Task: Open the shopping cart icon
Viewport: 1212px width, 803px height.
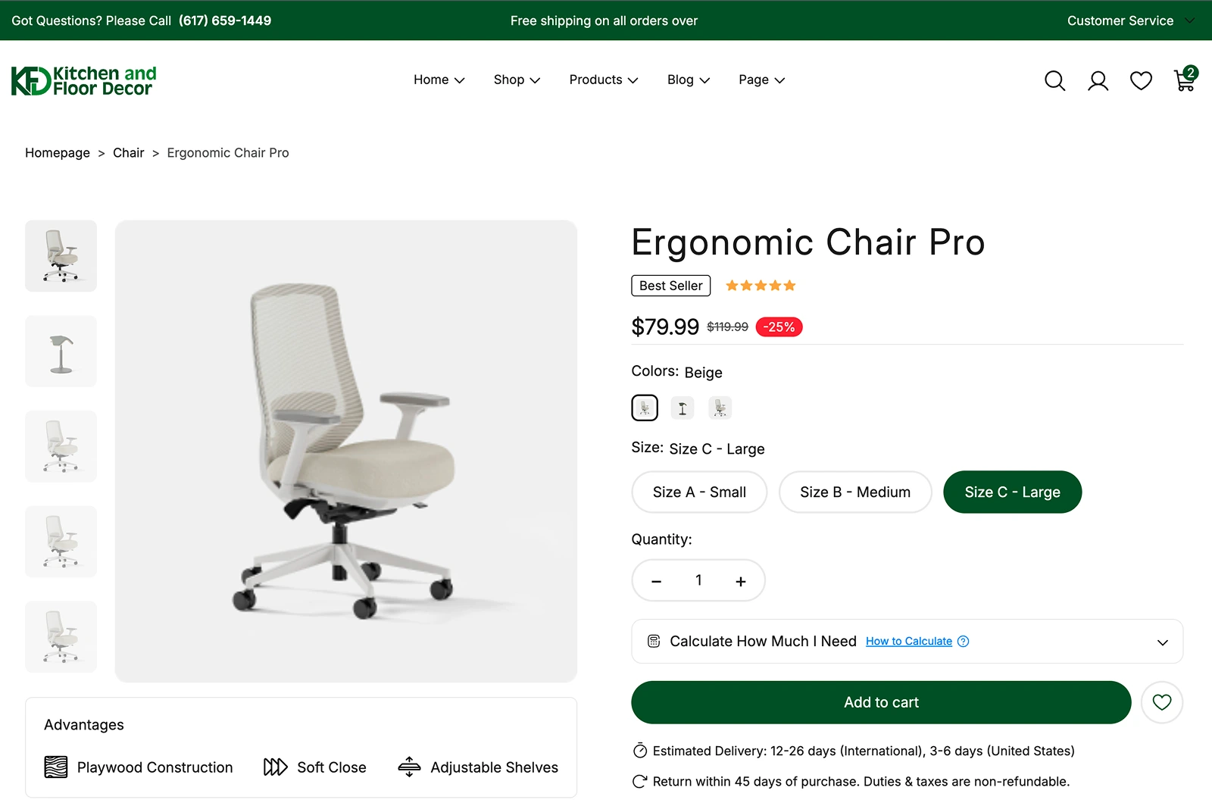Action: point(1185,79)
